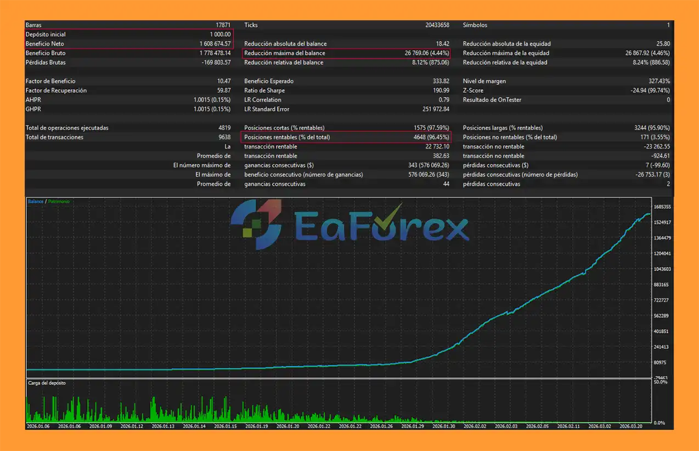This screenshot has height=451, width=699.
Task: Click the Barras value 17871
Action: coord(223,25)
